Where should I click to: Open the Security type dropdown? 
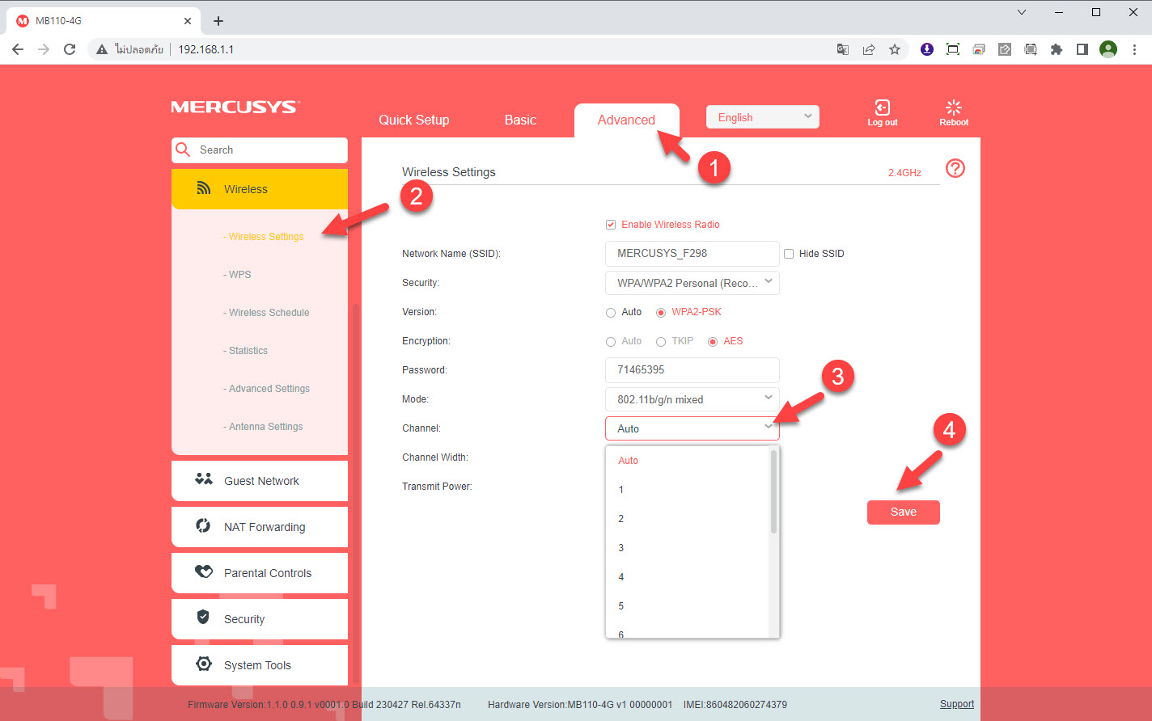(692, 283)
